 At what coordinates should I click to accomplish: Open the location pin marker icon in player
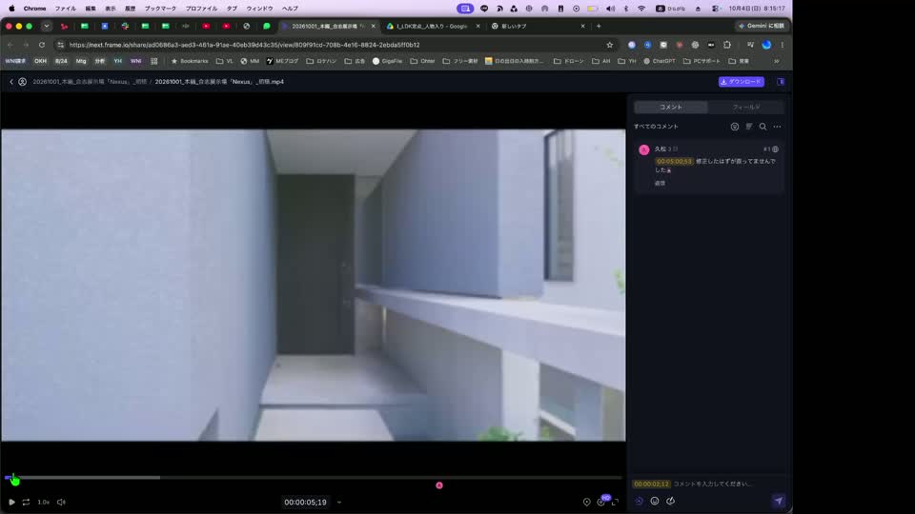(586, 502)
